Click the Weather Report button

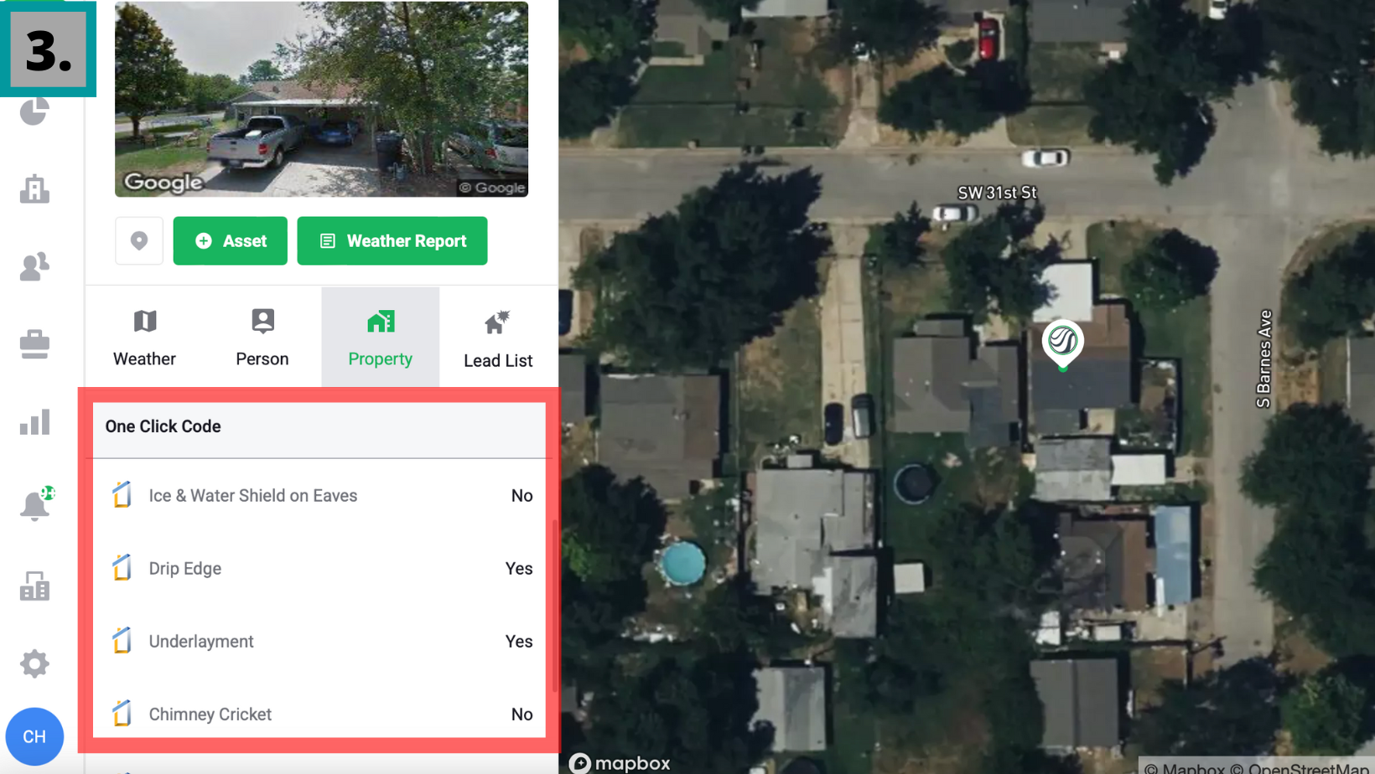tap(392, 241)
